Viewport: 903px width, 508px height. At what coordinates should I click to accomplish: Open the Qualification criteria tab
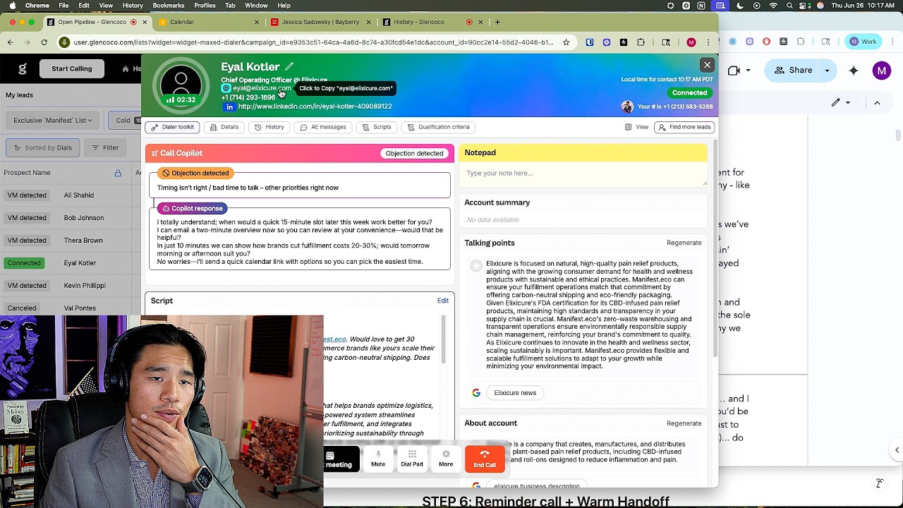click(x=438, y=127)
